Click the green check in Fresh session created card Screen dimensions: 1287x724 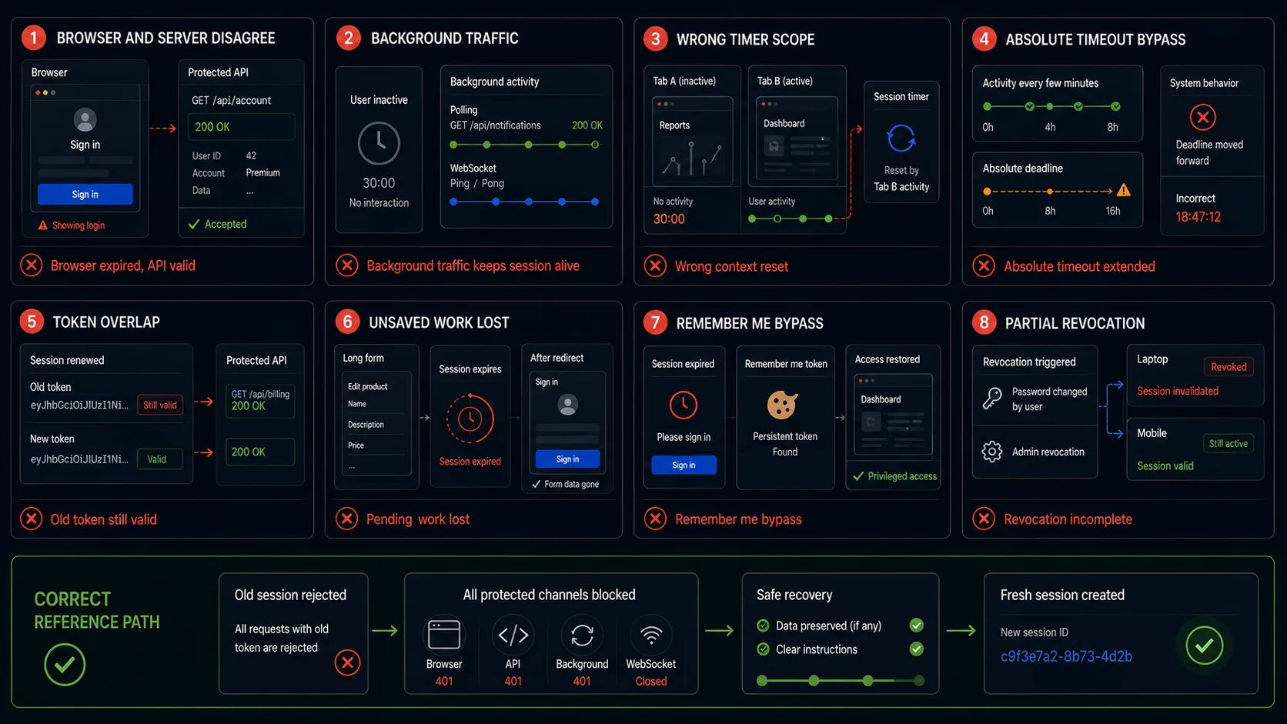(x=1205, y=646)
